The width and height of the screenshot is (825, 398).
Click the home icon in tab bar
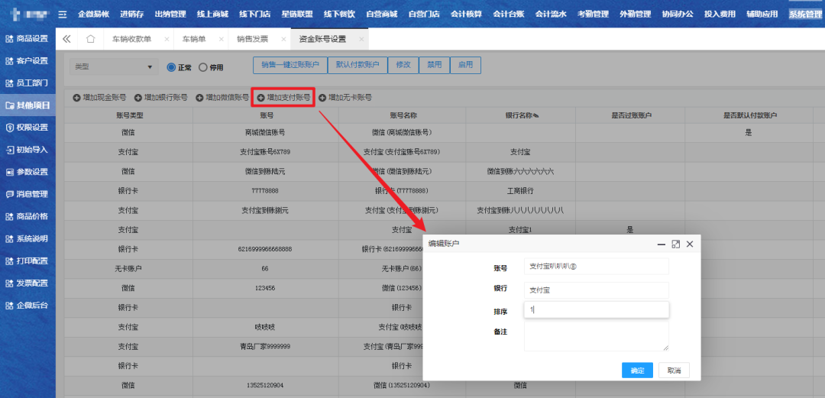90,39
